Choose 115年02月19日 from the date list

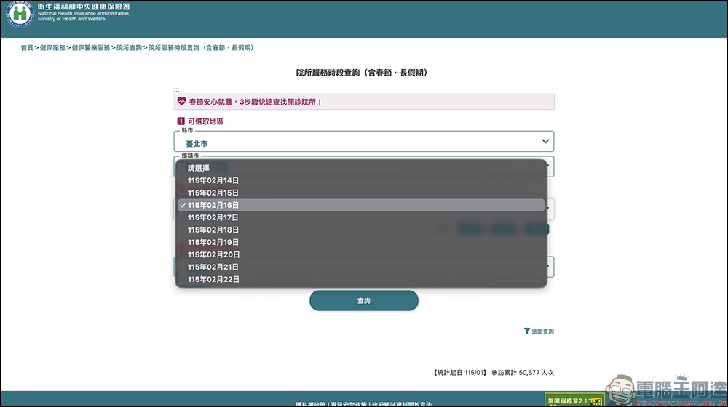point(361,242)
